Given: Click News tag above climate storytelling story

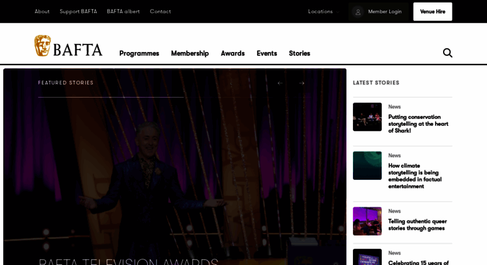Looking at the screenshot, I should coord(394,155).
